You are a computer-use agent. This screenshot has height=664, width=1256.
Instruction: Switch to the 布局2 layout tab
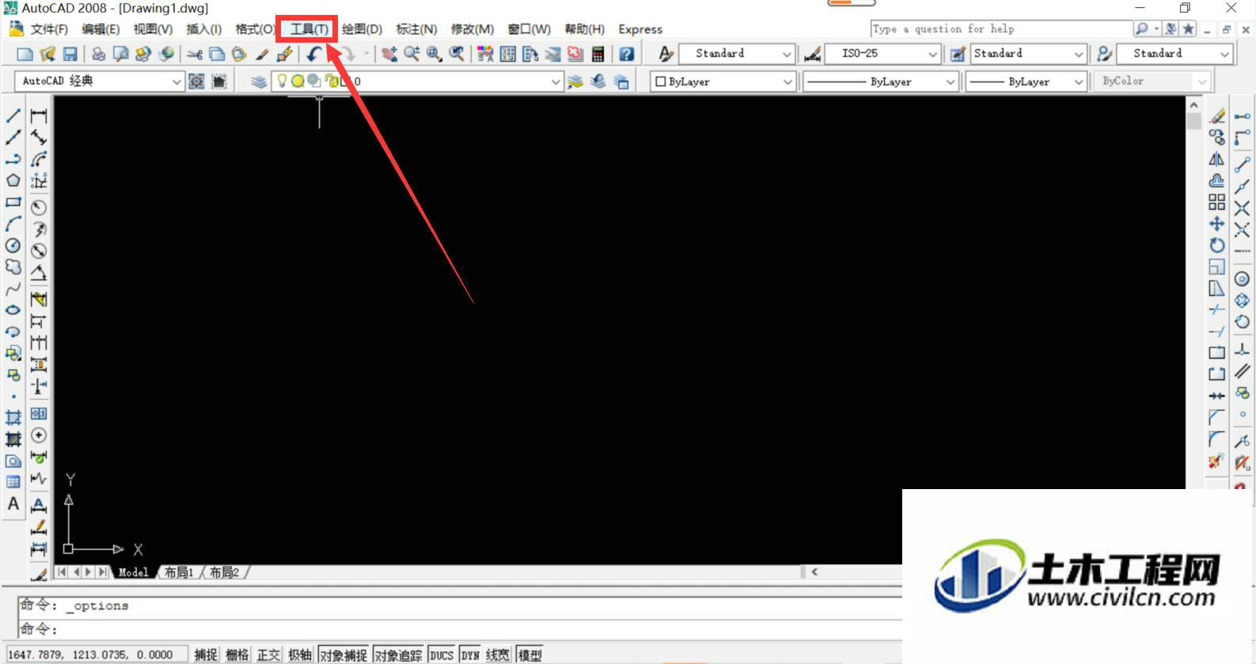click(x=224, y=572)
